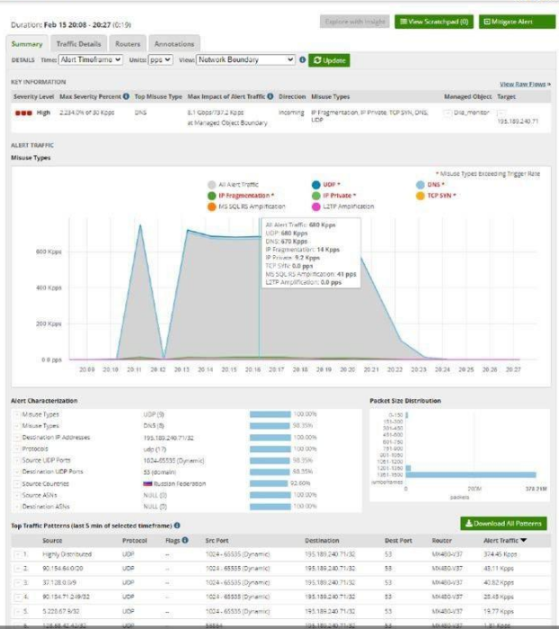Click the Protocol column header
This screenshot has height=629, width=559.
135,540
